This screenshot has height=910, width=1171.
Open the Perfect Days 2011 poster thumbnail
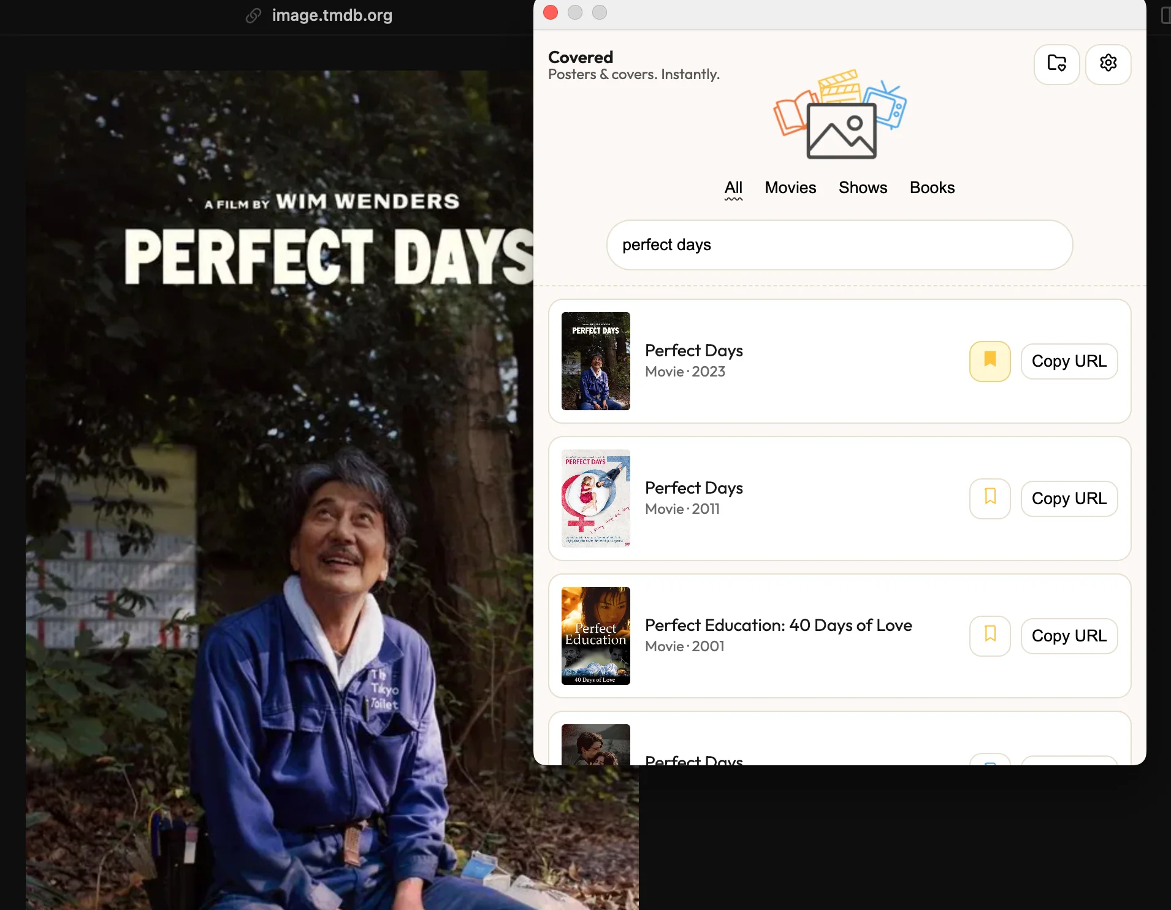click(595, 499)
